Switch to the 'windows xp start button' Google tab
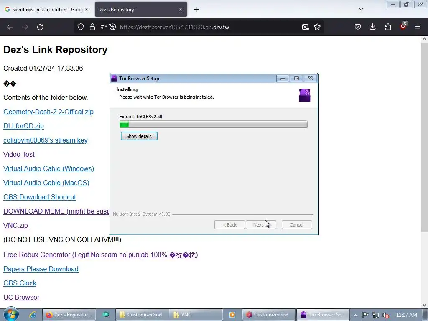This screenshot has width=428, height=321. tap(47, 9)
